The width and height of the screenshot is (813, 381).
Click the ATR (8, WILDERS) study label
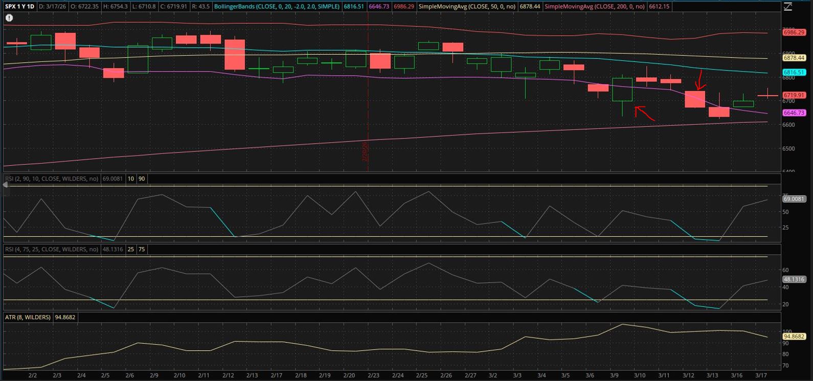28,317
